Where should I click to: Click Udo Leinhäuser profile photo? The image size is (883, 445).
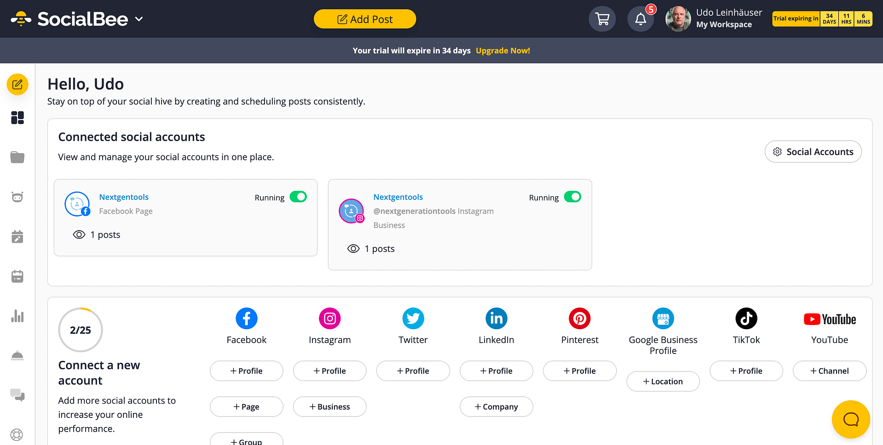pos(678,19)
